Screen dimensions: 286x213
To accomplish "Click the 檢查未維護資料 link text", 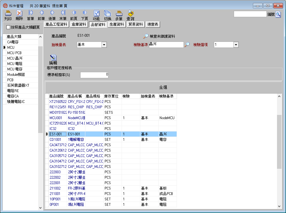I will (162, 36).
